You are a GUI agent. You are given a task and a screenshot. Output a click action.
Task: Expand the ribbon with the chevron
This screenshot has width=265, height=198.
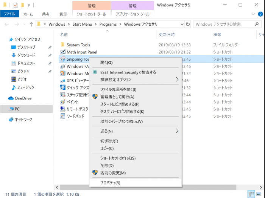253,14
